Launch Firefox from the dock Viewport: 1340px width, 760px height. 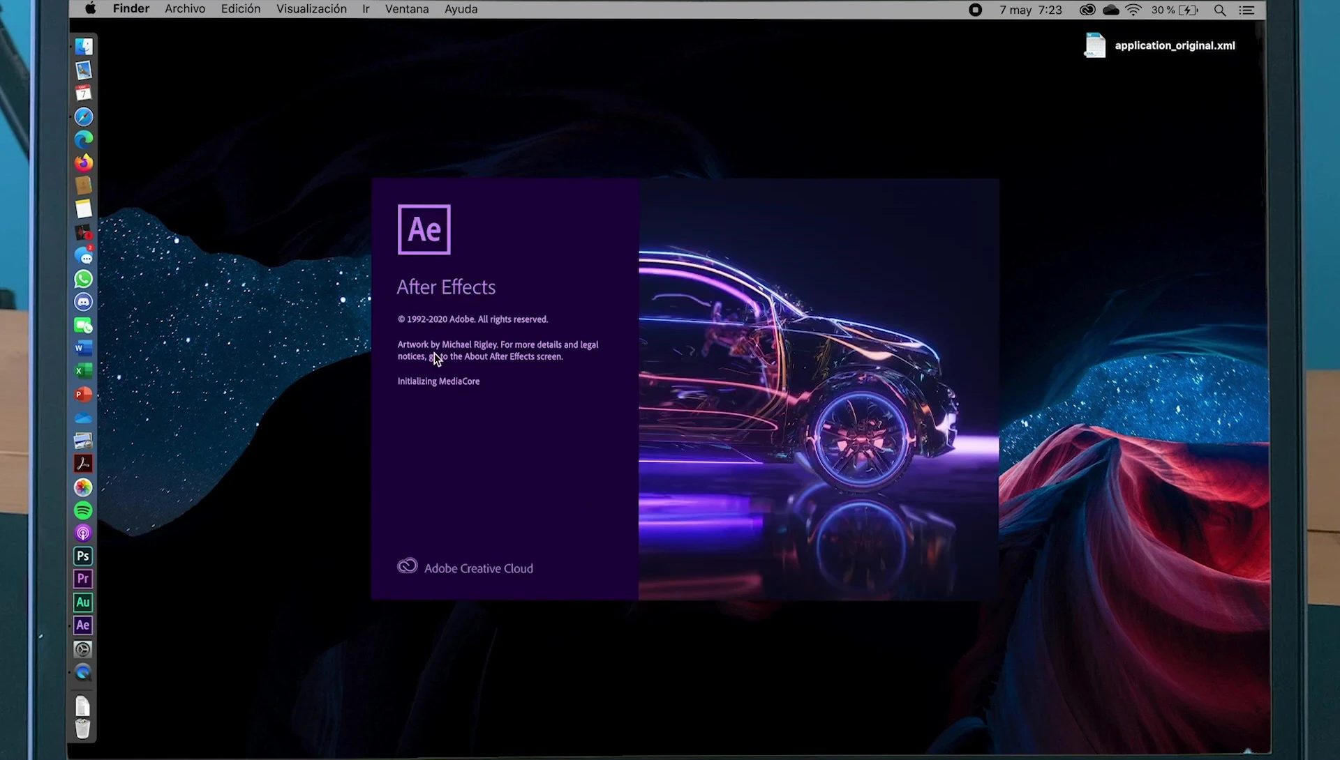(83, 162)
